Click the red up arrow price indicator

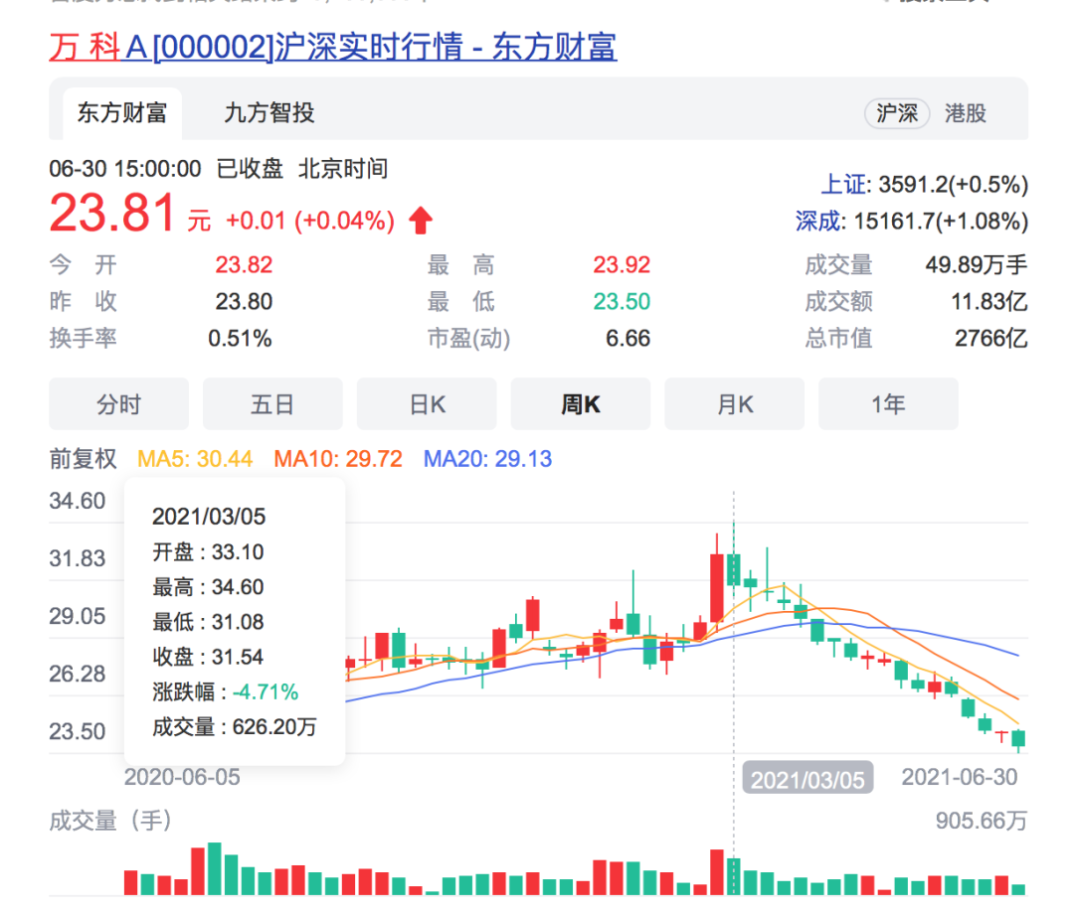point(420,218)
